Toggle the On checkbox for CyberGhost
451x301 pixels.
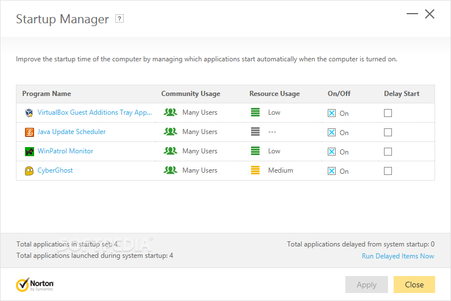(x=332, y=171)
